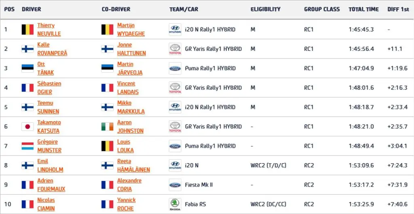
Task: Click the Belgian flag beside Louis Louka
Action: point(108,146)
